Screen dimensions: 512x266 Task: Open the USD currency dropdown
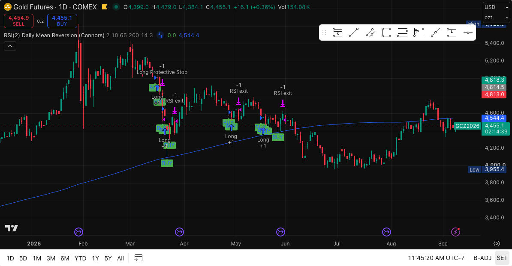pos(496,7)
